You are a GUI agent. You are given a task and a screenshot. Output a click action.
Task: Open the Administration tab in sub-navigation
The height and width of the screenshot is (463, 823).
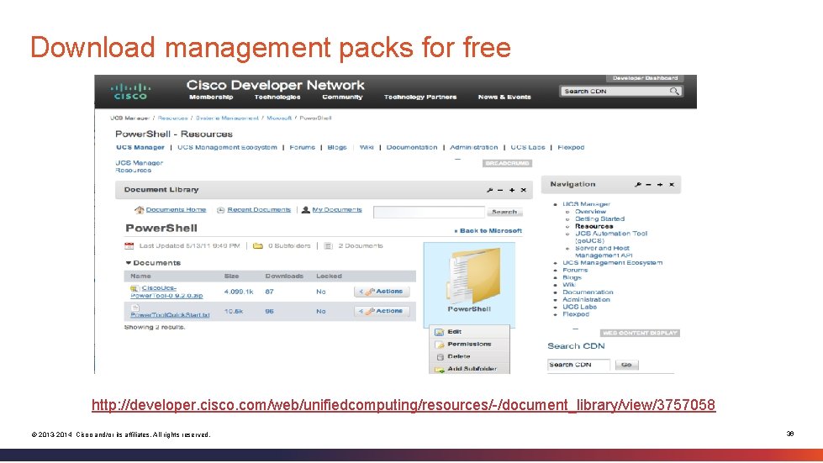pyautogui.click(x=473, y=147)
